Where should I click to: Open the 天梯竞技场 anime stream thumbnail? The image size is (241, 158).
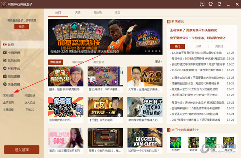click(66, 107)
